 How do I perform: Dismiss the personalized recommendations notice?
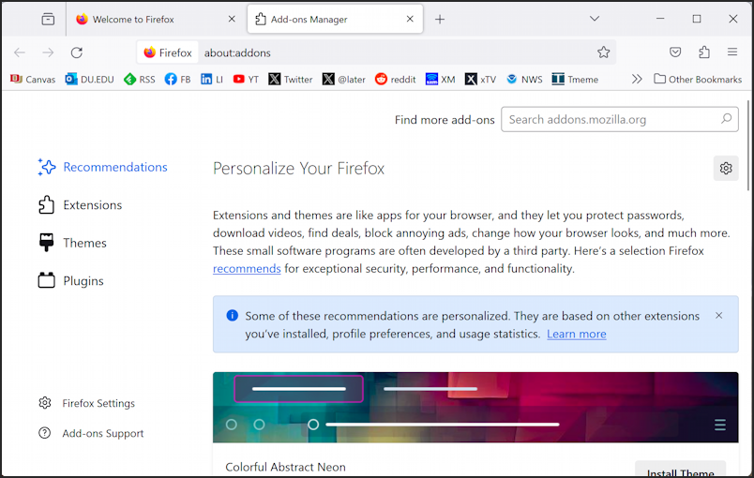(718, 316)
